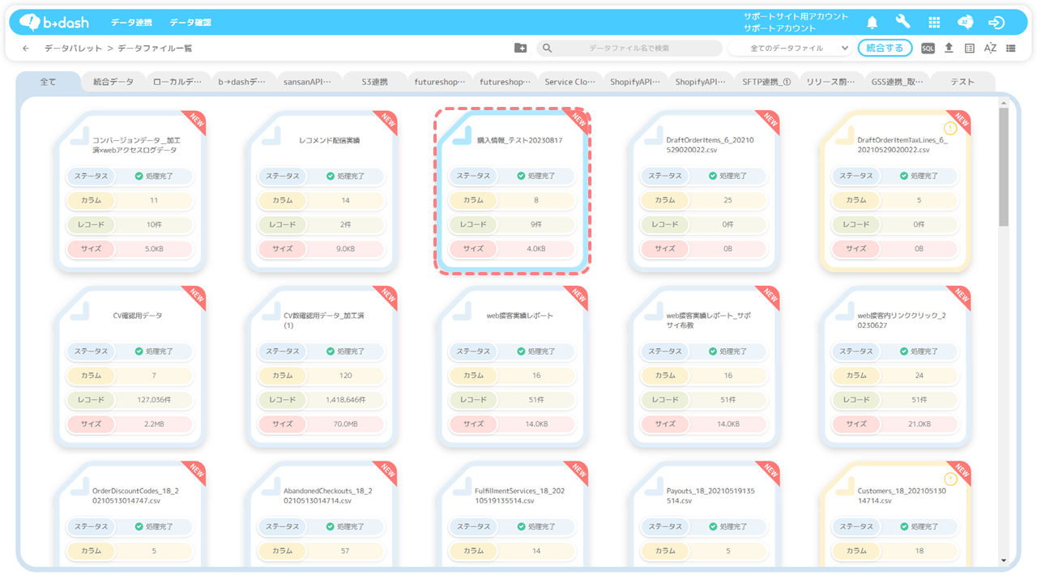This screenshot has width=1037, height=583.
Task: Open the SQL editor icon
Action: coord(928,49)
